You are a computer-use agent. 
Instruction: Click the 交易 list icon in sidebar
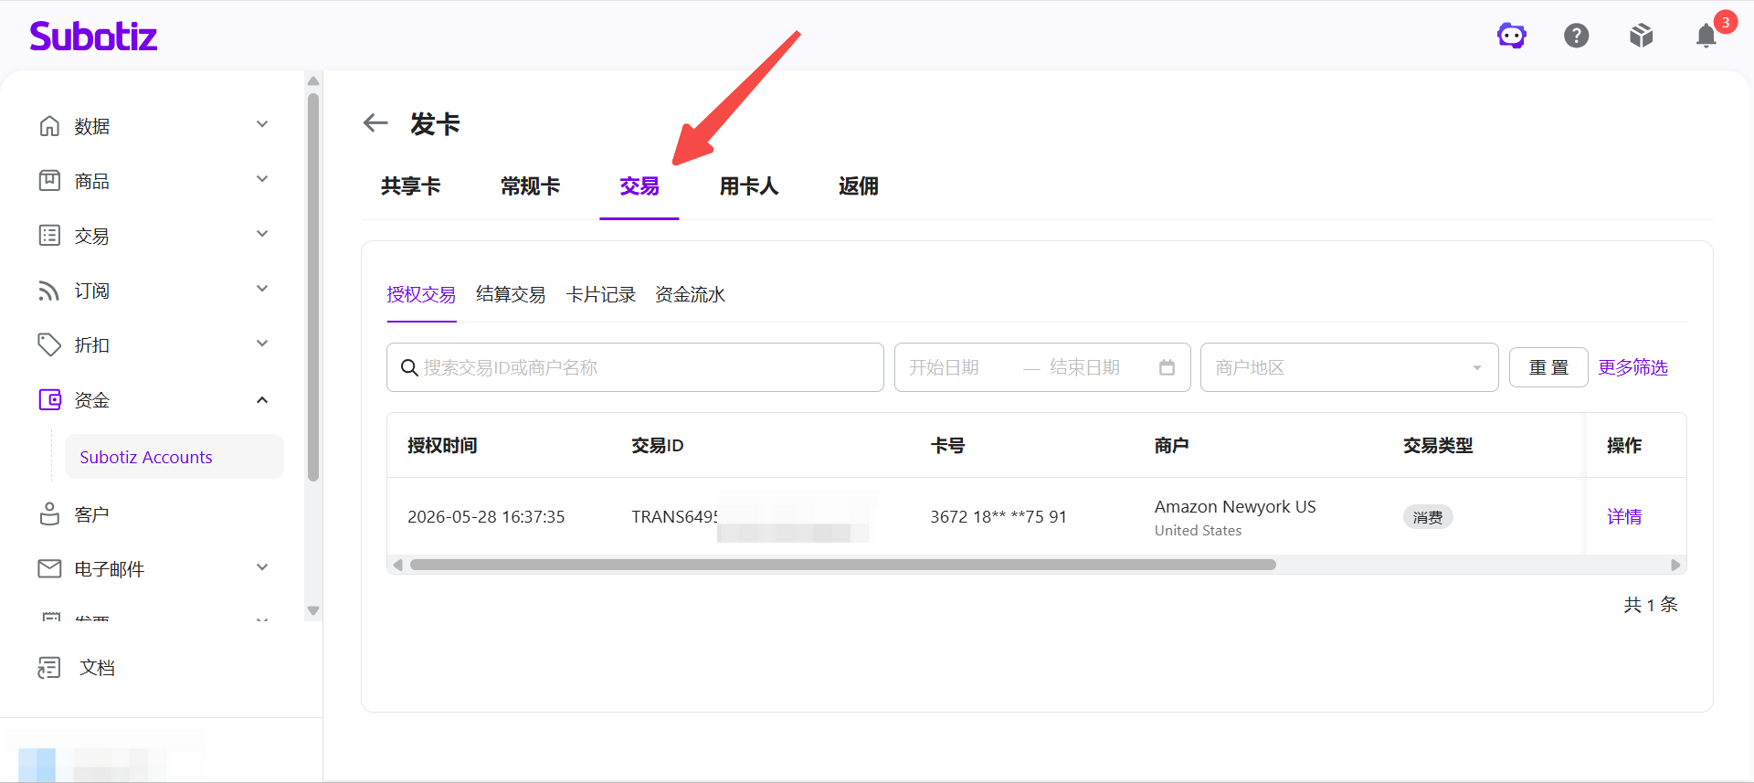tap(49, 235)
